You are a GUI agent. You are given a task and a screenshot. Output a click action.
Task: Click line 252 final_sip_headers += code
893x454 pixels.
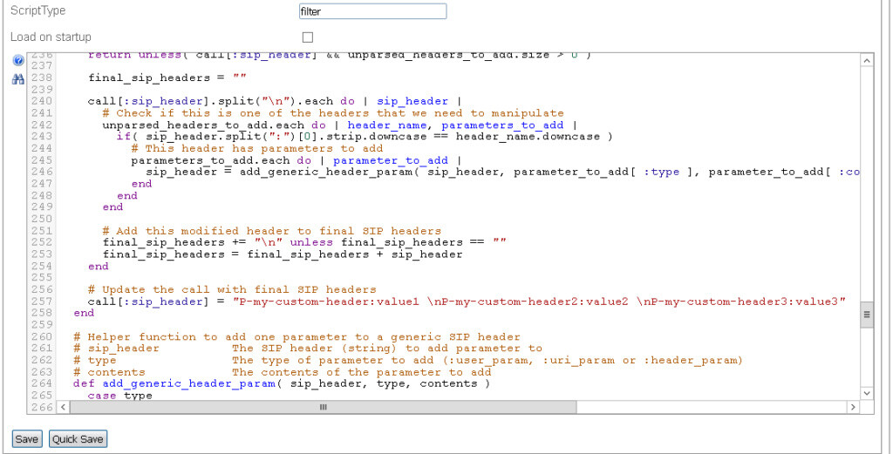(x=304, y=242)
